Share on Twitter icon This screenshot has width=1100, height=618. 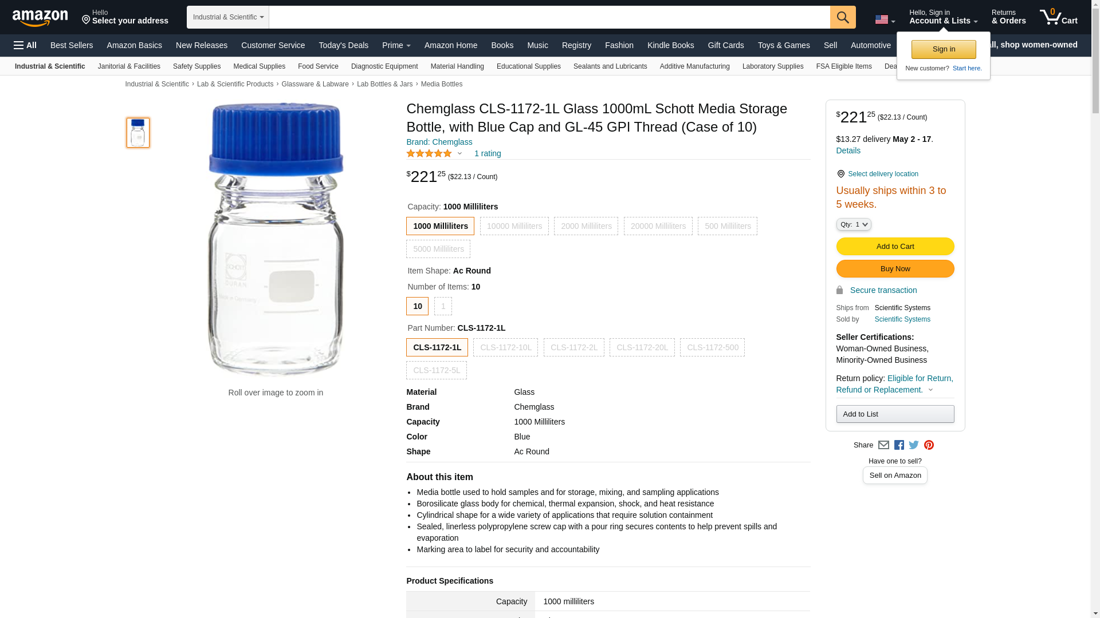(914, 445)
